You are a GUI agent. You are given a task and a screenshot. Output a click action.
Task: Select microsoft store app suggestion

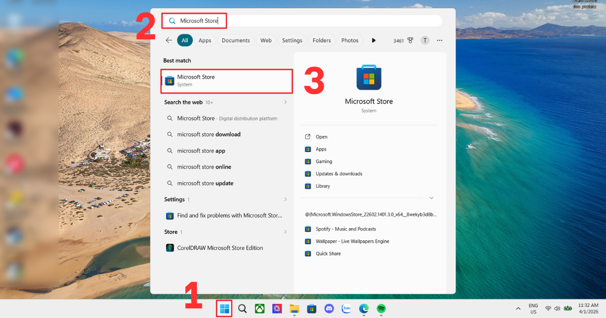coord(227,151)
